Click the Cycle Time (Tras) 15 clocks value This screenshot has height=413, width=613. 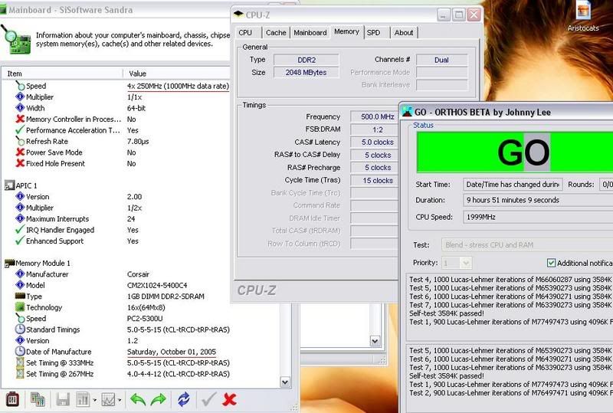[375, 180]
